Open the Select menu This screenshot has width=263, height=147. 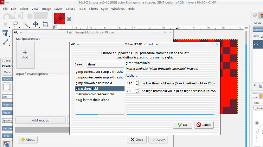24,9
